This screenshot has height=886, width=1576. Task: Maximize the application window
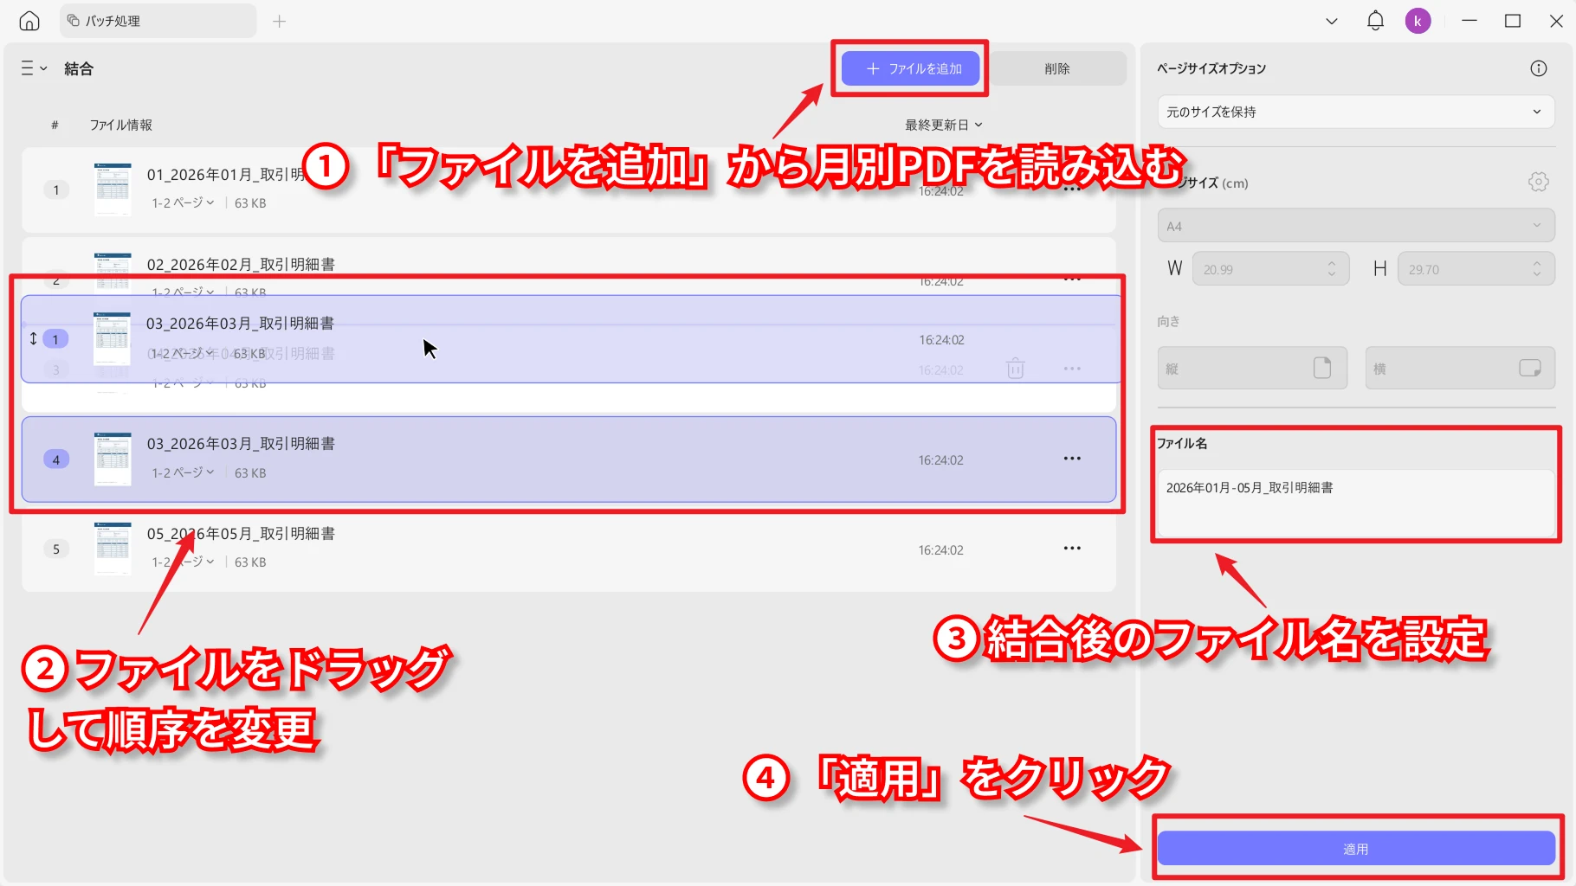1513,21
